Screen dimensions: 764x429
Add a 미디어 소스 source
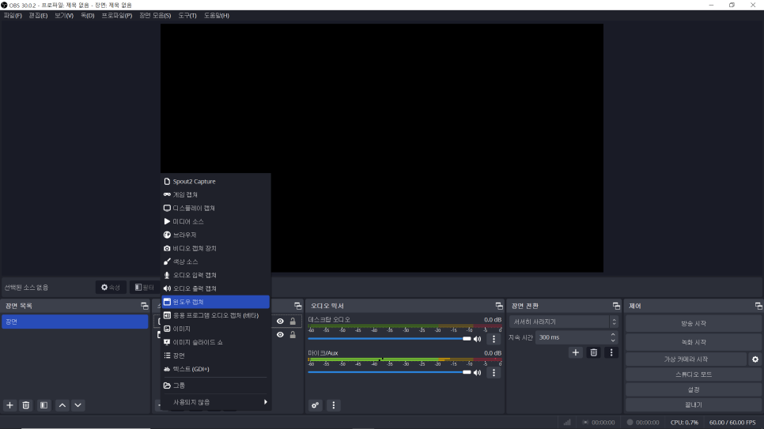pyautogui.click(x=215, y=221)
